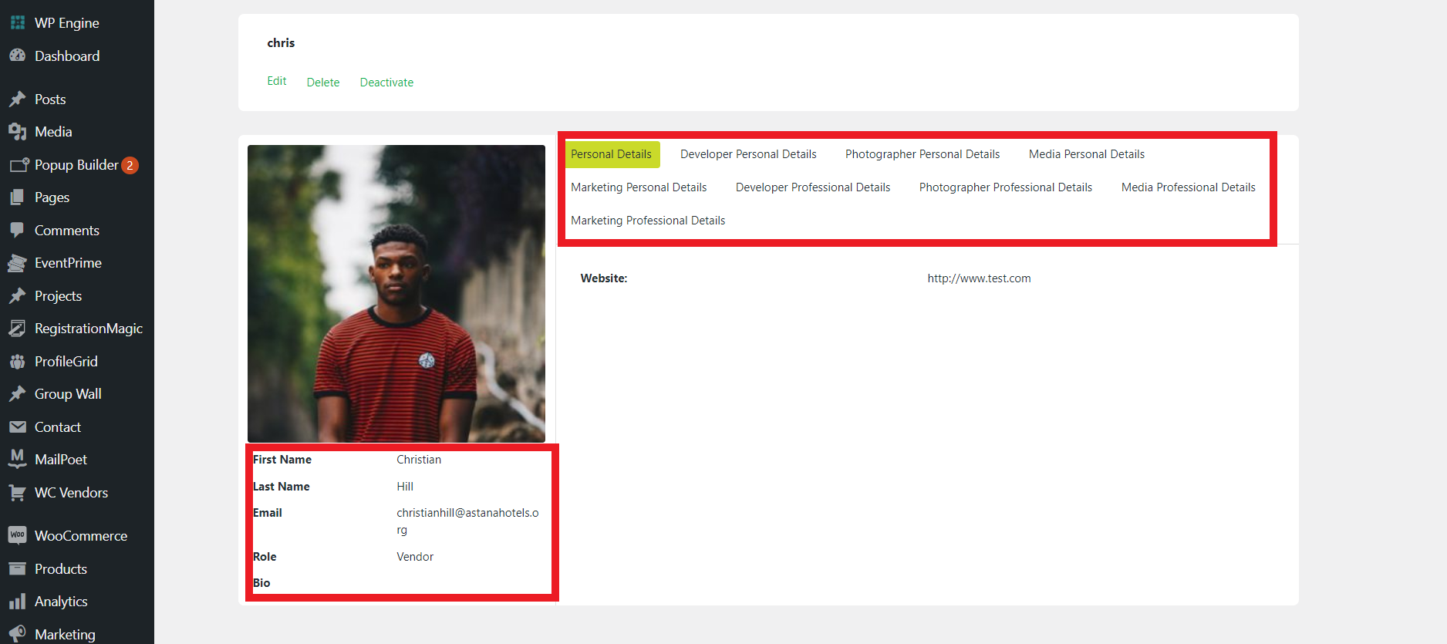Viewport: 1447px width, 644px height.
Task: Click the Contact envelope icon
Action: pos(17,427)
